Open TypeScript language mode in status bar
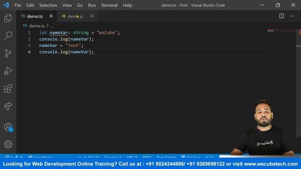 tap(166, 157)
